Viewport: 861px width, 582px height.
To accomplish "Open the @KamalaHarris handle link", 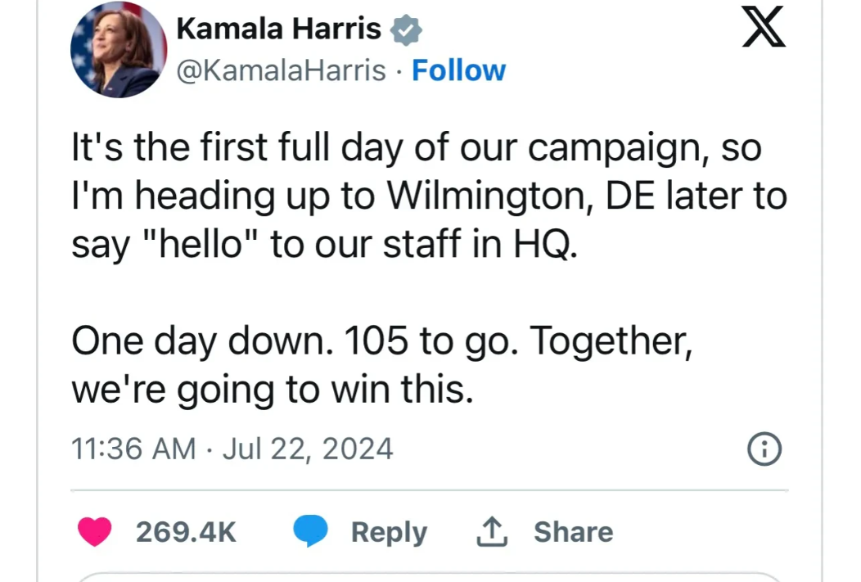I will (x=282, y=70).
